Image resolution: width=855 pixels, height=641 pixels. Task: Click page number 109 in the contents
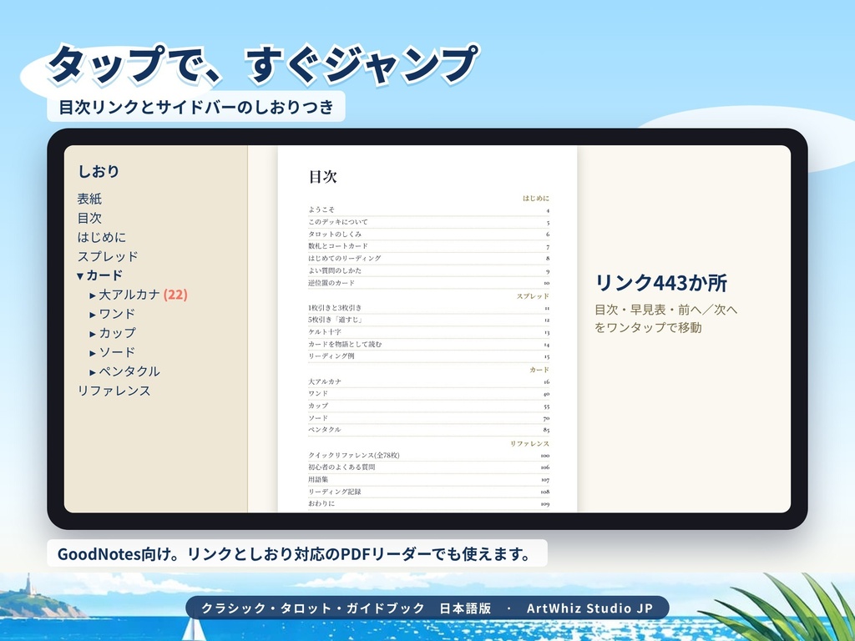pos(544,504)
